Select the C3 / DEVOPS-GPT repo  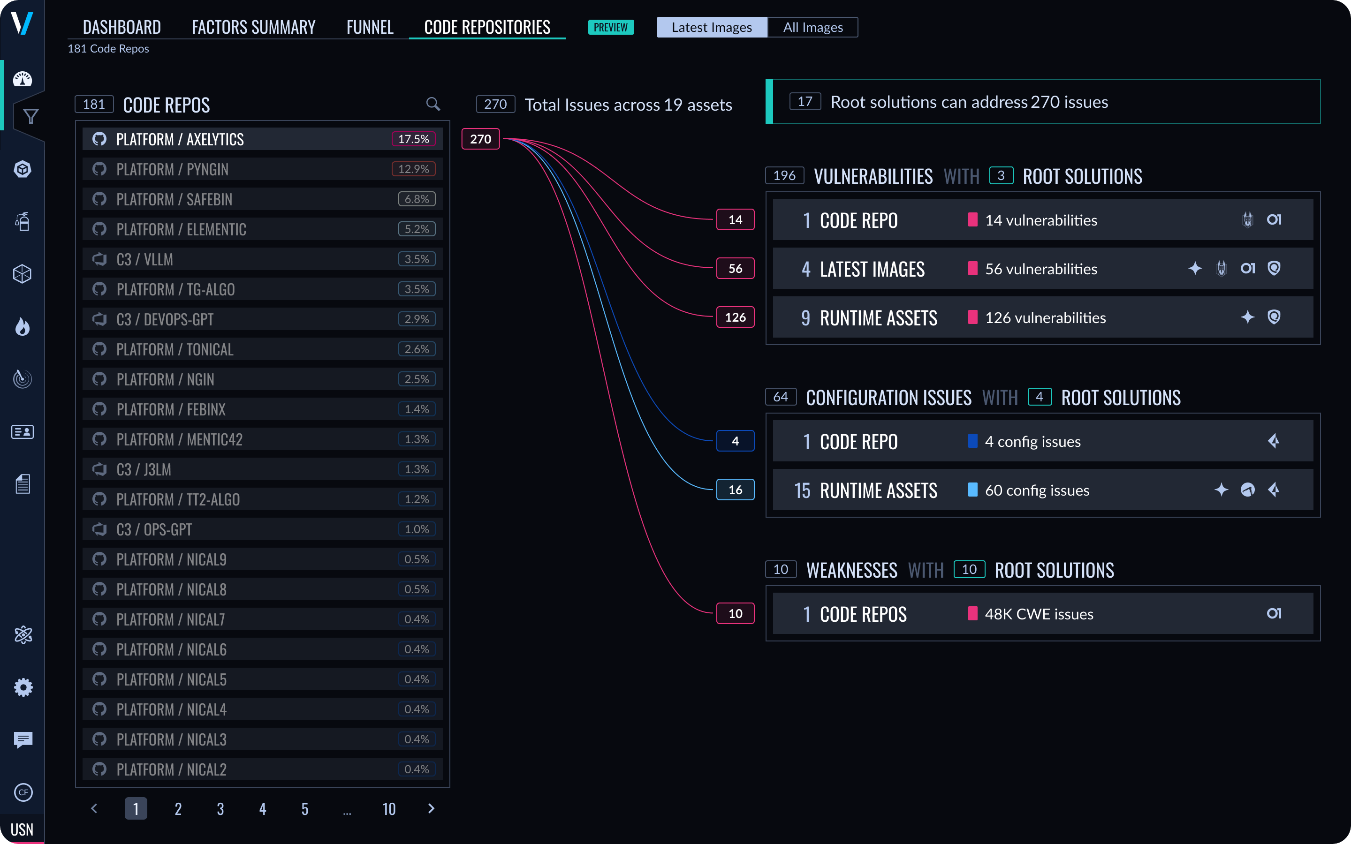pos(262,319)
